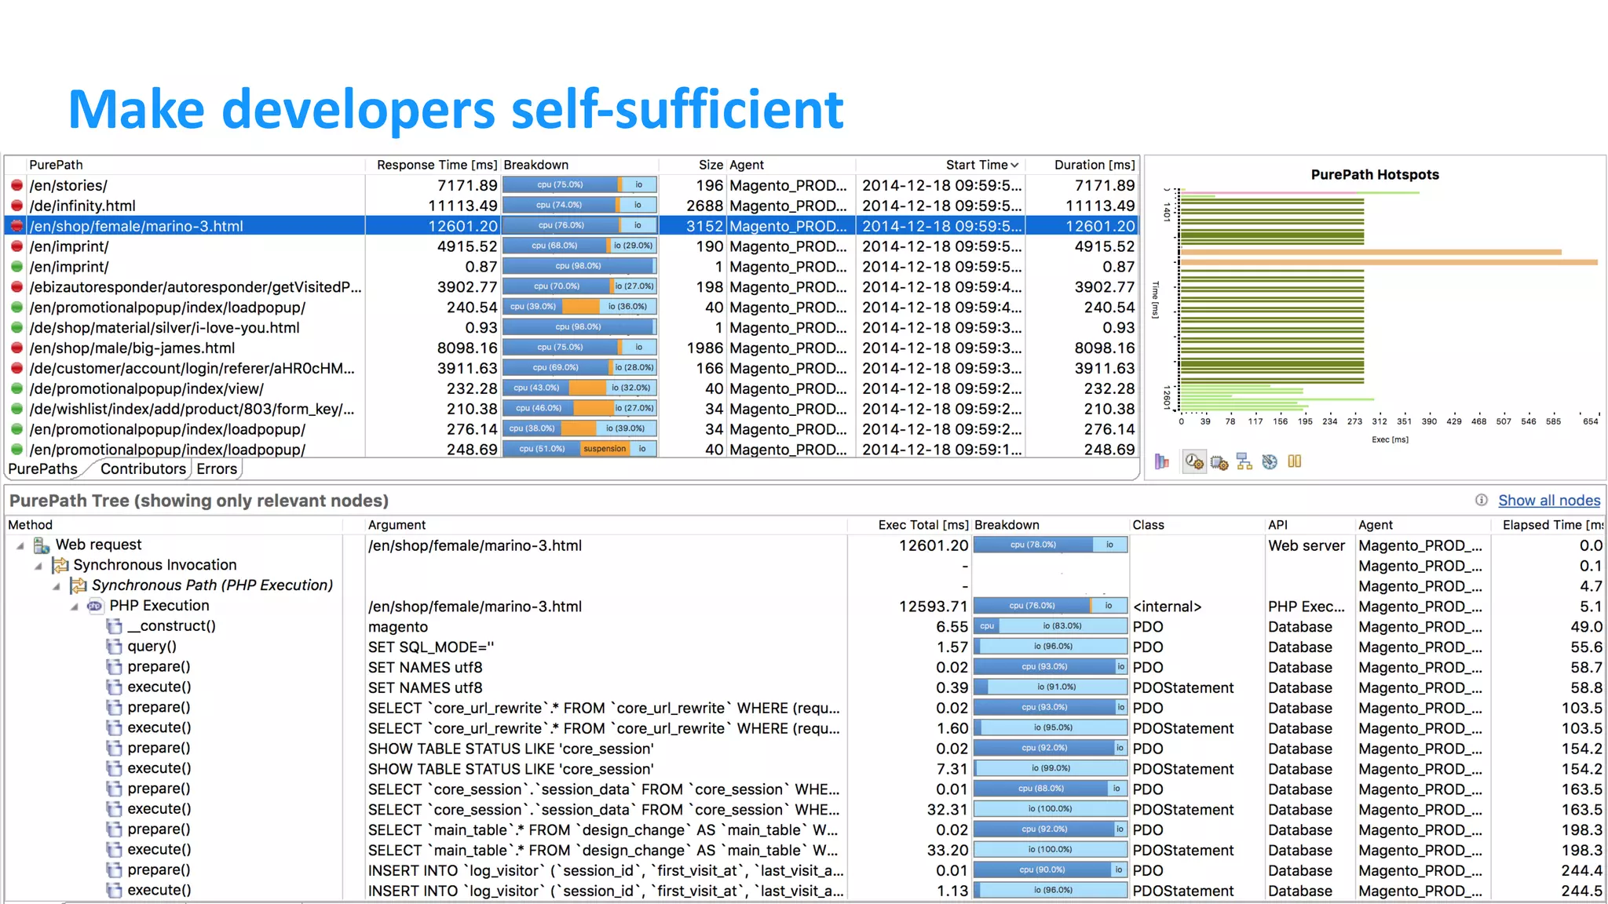
Task: Click the exec total value 33.20
Action: pos(947,851)
